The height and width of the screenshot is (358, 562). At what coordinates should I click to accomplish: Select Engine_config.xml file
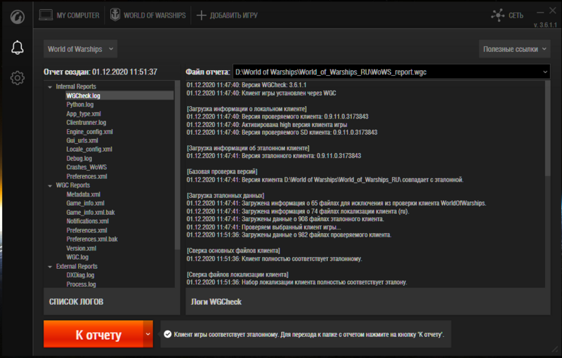pos(89,132)
